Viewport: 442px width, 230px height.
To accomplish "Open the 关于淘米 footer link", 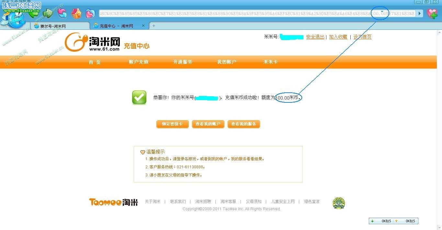I will coord(153,202).
